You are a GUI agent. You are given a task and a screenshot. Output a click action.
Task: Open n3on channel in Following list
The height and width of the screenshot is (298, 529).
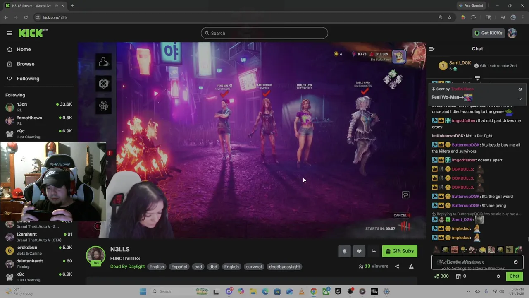[39, 107]
